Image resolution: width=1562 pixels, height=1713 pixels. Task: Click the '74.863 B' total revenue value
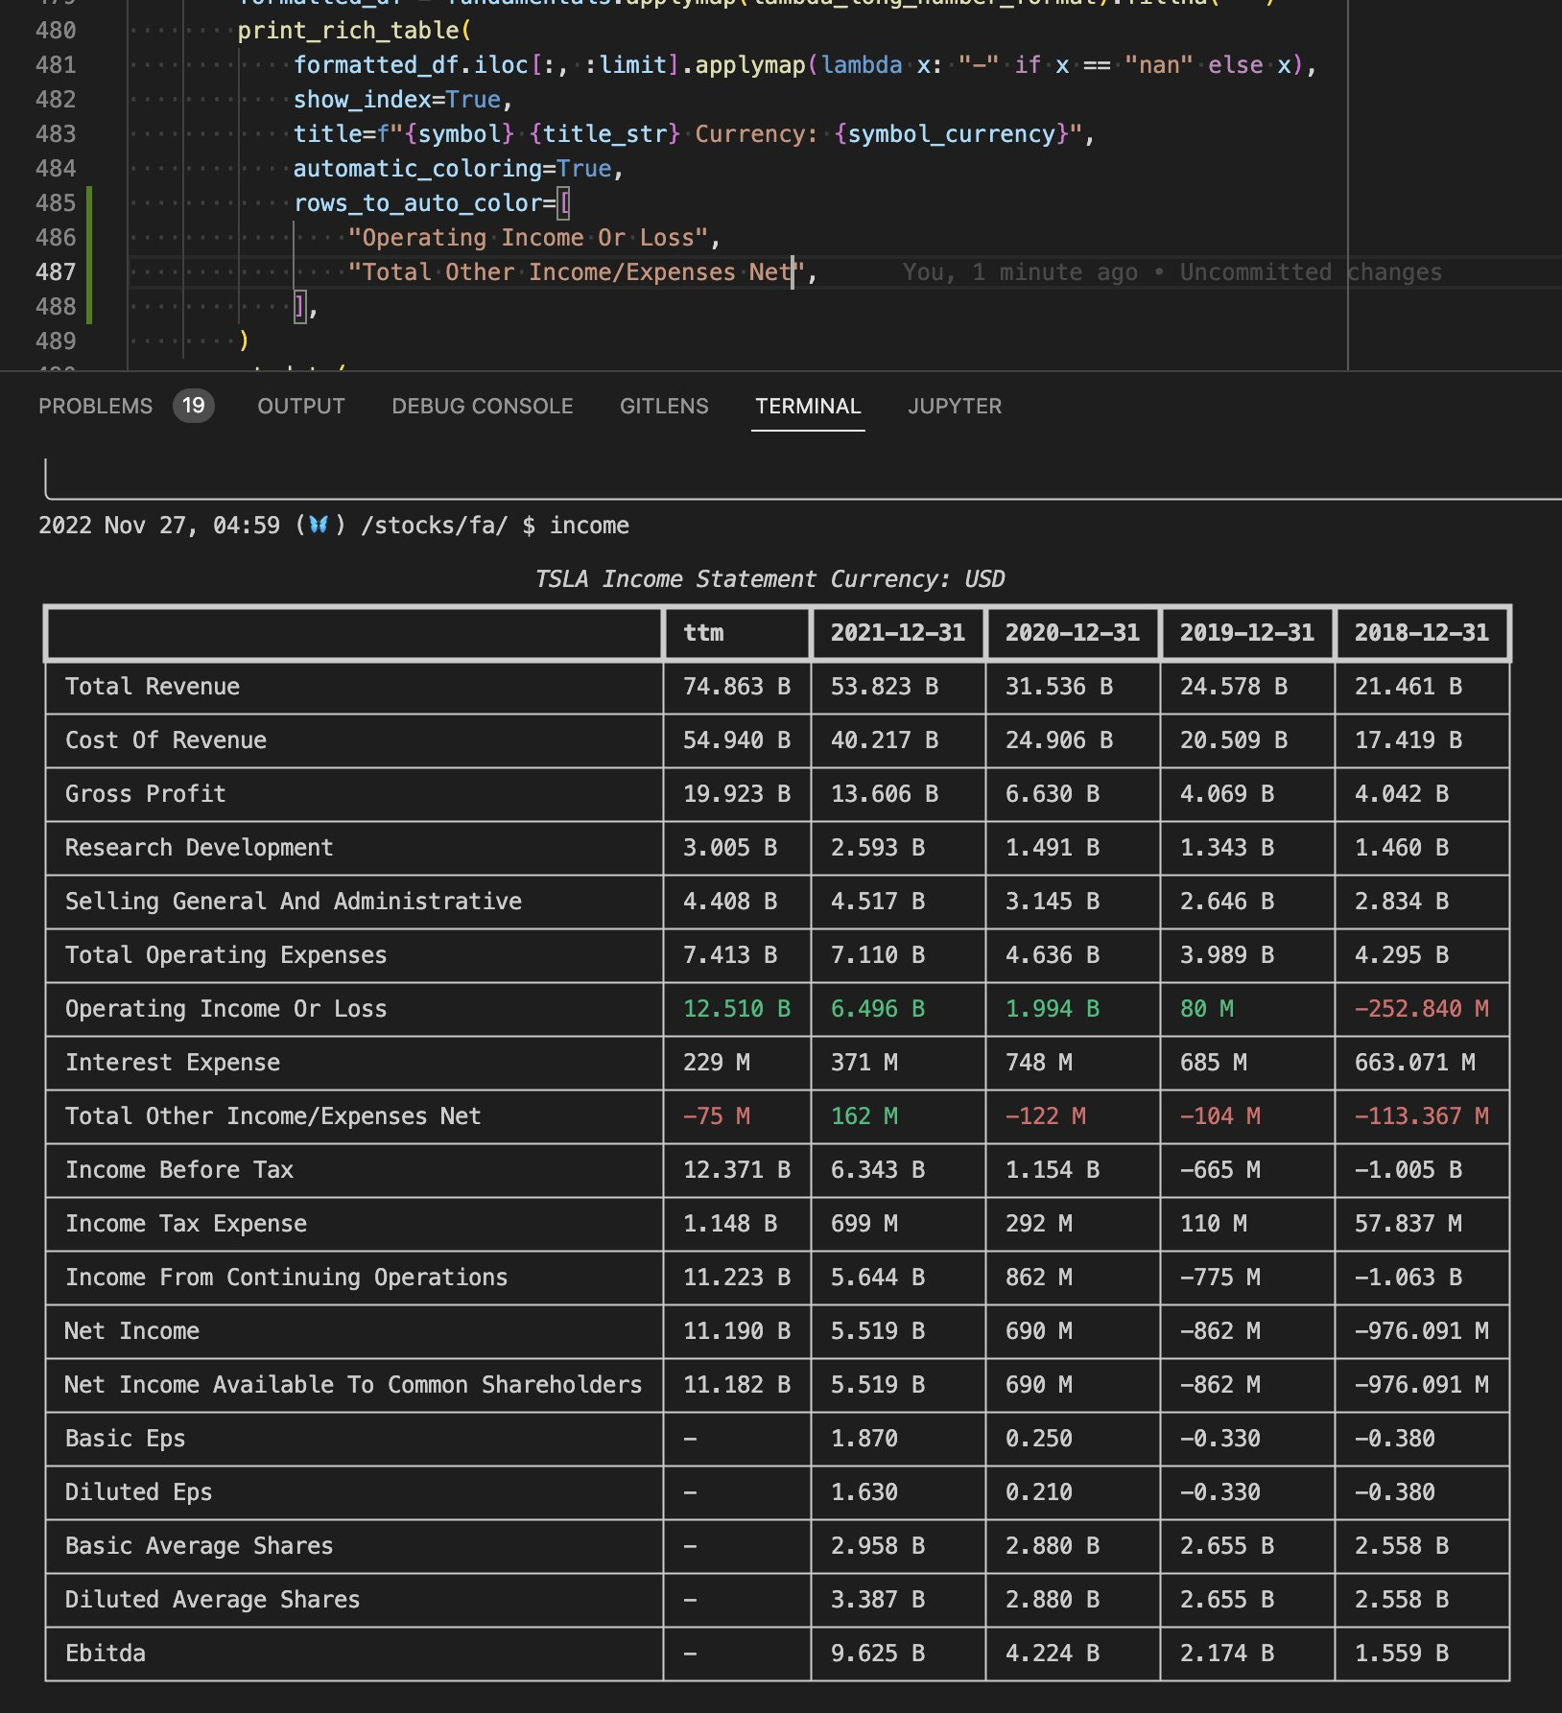pos(737,687)
